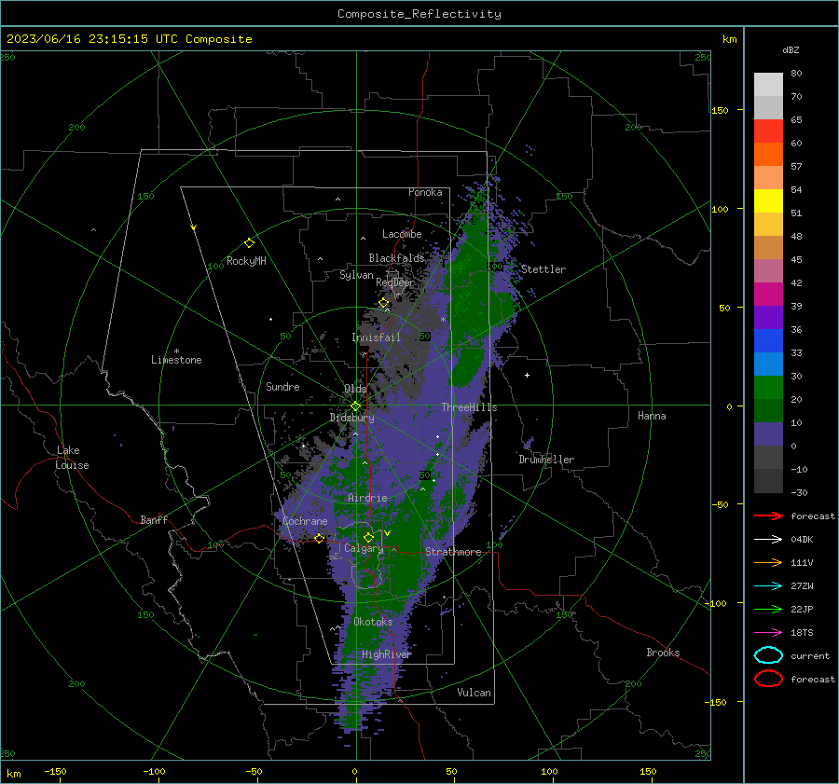Viewport: 839px width, 784px height.
Task: Pick the purple 36-39 dBZ swatch
Action: (x=768, y=318)
